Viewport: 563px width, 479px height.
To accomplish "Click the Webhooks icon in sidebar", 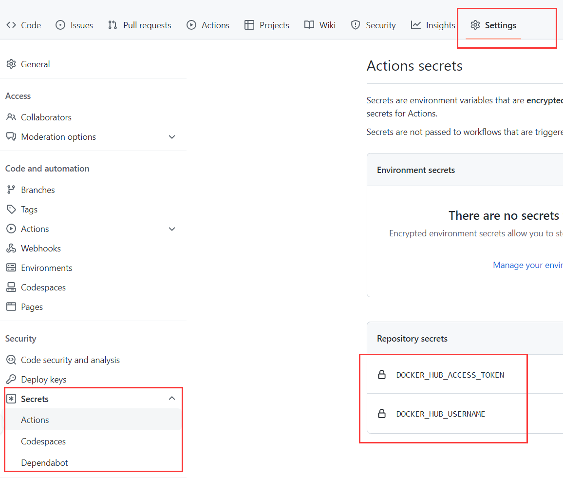I will click(11, 249).
